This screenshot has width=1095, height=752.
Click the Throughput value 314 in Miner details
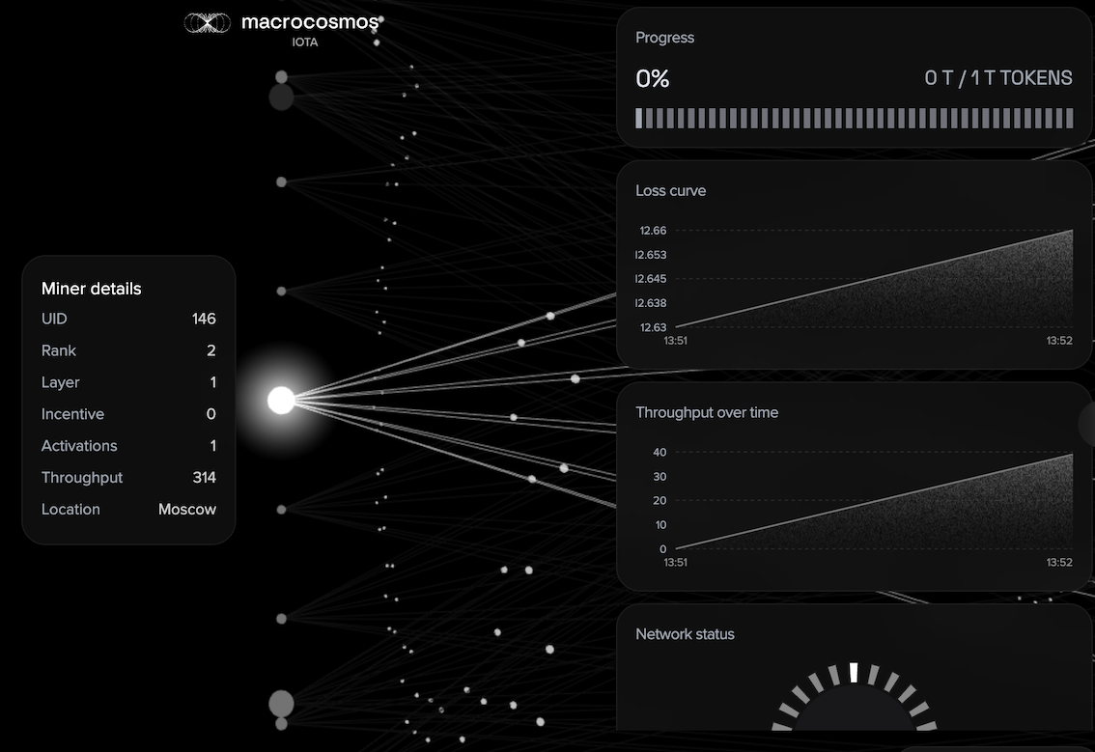click(204, 477)
